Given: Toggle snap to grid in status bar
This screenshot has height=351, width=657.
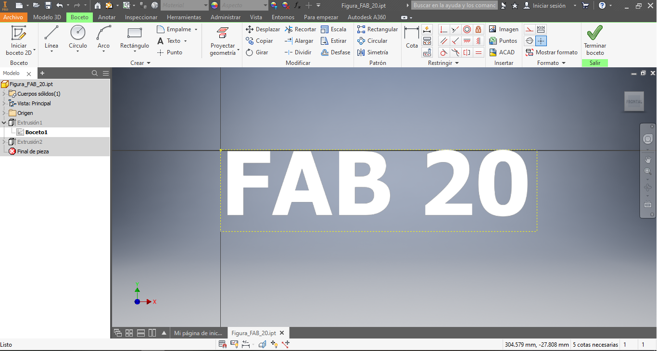Looking at the screenshot, I should tap(223, 344).
